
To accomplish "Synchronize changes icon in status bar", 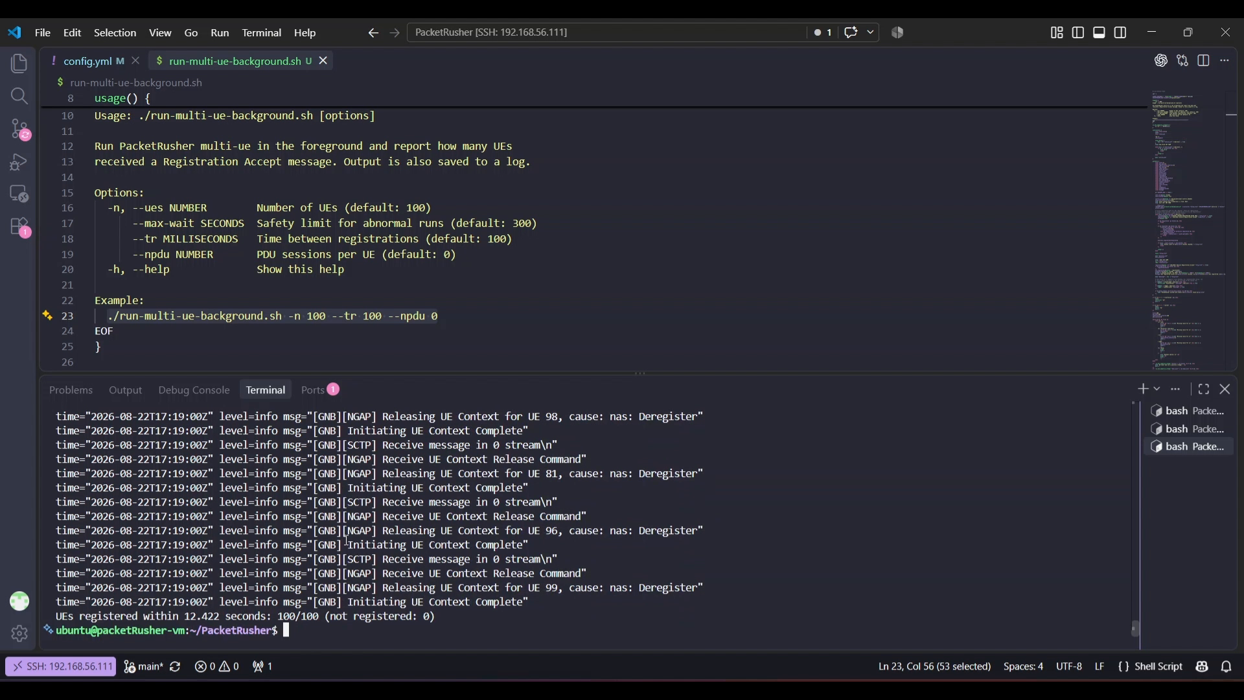I will pyautogui.click(x=175, y=666).
